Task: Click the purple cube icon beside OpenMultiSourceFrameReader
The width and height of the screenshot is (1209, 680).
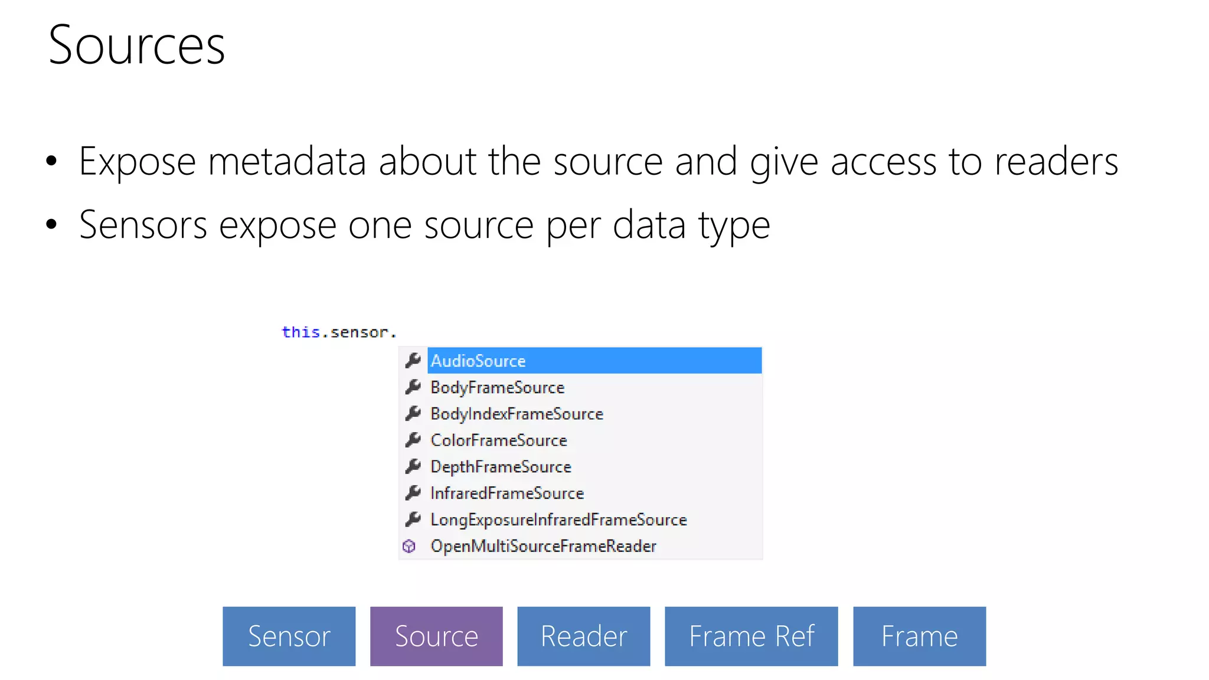Action: [409, 546]
